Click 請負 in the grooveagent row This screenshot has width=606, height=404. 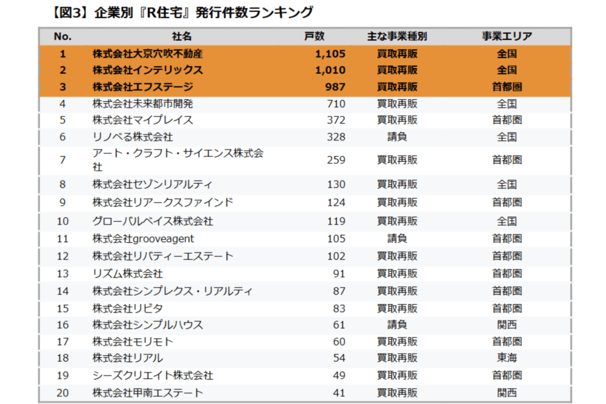[397, 239]
